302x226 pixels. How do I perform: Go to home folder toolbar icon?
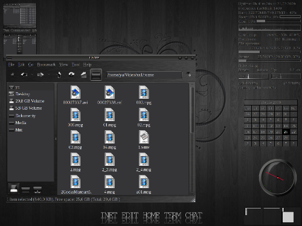[x=83, y=75]
